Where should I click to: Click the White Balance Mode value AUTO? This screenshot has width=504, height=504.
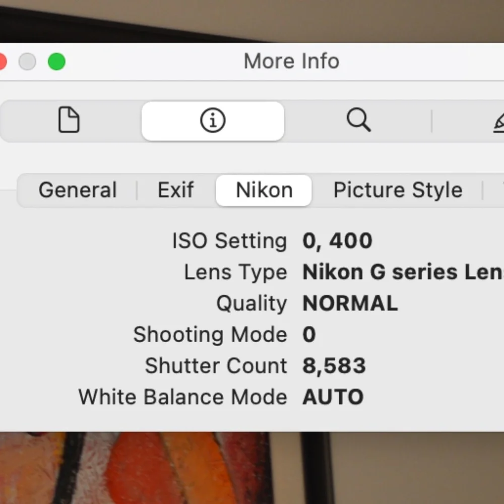pyautogui.click(x=333, y=397)
